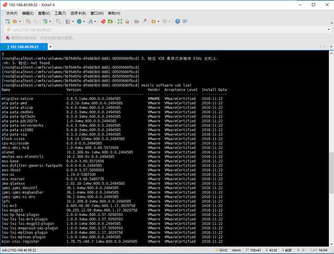The width and height of the screenshot is (334, 254).
Task: Add a new tab with plus button
Action: tap(51, 46)
